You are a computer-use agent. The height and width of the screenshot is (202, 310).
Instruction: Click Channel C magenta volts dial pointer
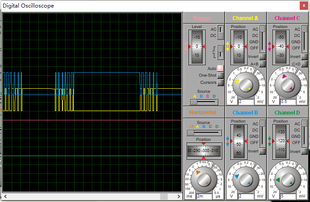[284, 76]
